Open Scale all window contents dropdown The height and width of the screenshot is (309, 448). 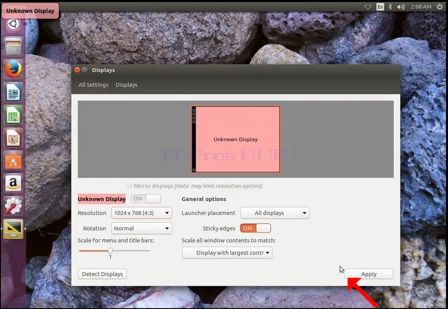(227, 253)
